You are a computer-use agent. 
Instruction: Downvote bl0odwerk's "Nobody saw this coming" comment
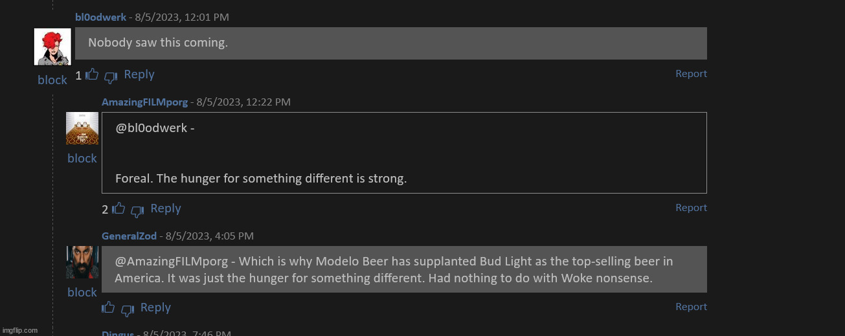coord(111,77)
